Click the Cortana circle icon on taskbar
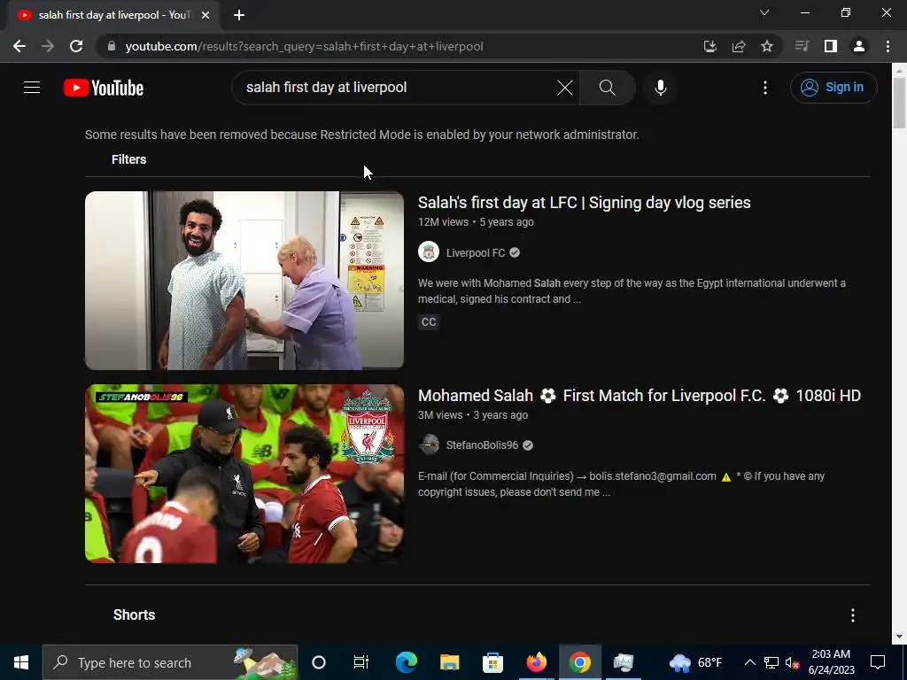Image resolution: width=907 pixels, height=680 pixels. pos(319,662)
